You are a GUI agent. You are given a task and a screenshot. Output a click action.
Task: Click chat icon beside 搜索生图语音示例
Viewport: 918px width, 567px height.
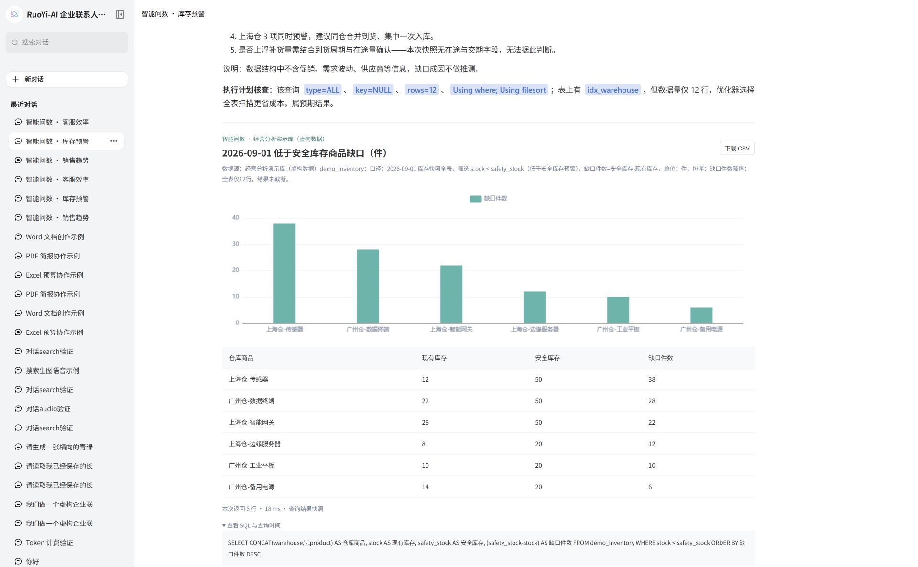click(18, 370)
